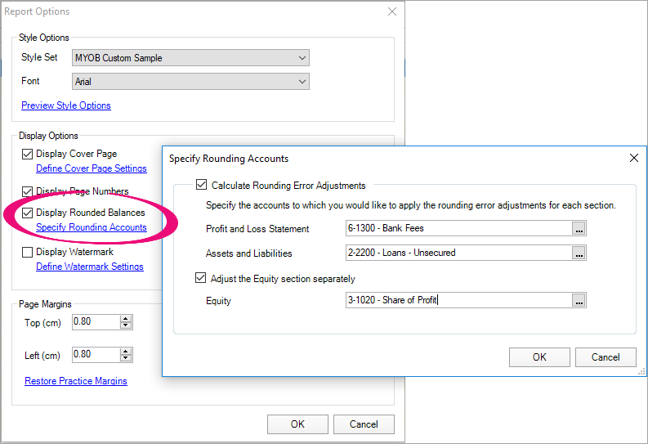648x444 pixels.
Task: Open Define Watermark Settings link
Action: point(90,267)
